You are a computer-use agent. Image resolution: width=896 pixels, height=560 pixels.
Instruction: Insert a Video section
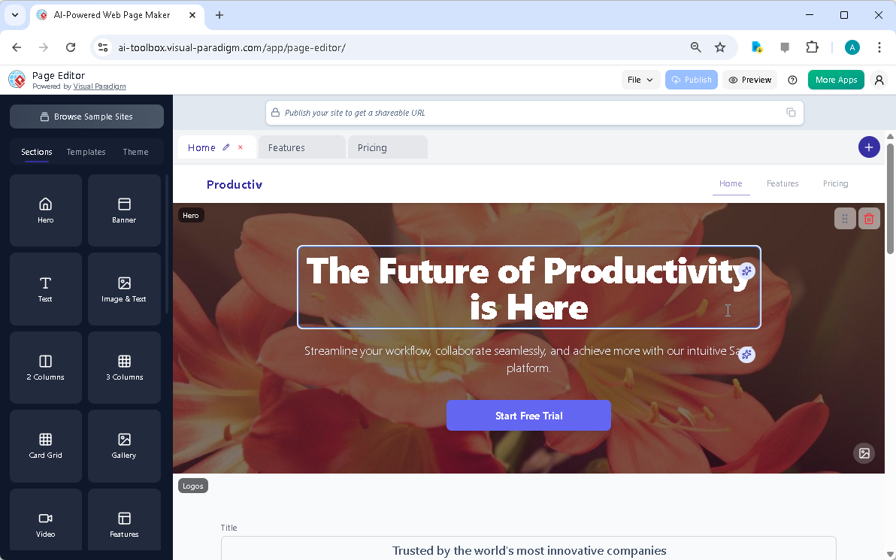[x=45, y=519]
